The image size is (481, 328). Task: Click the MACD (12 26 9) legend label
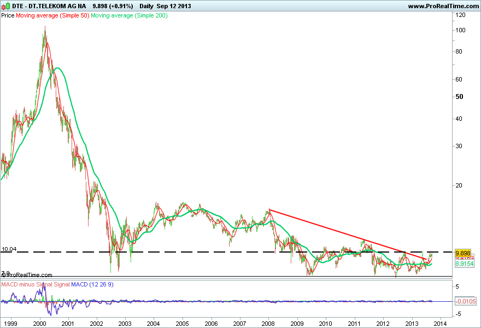(x=92, y=284)
